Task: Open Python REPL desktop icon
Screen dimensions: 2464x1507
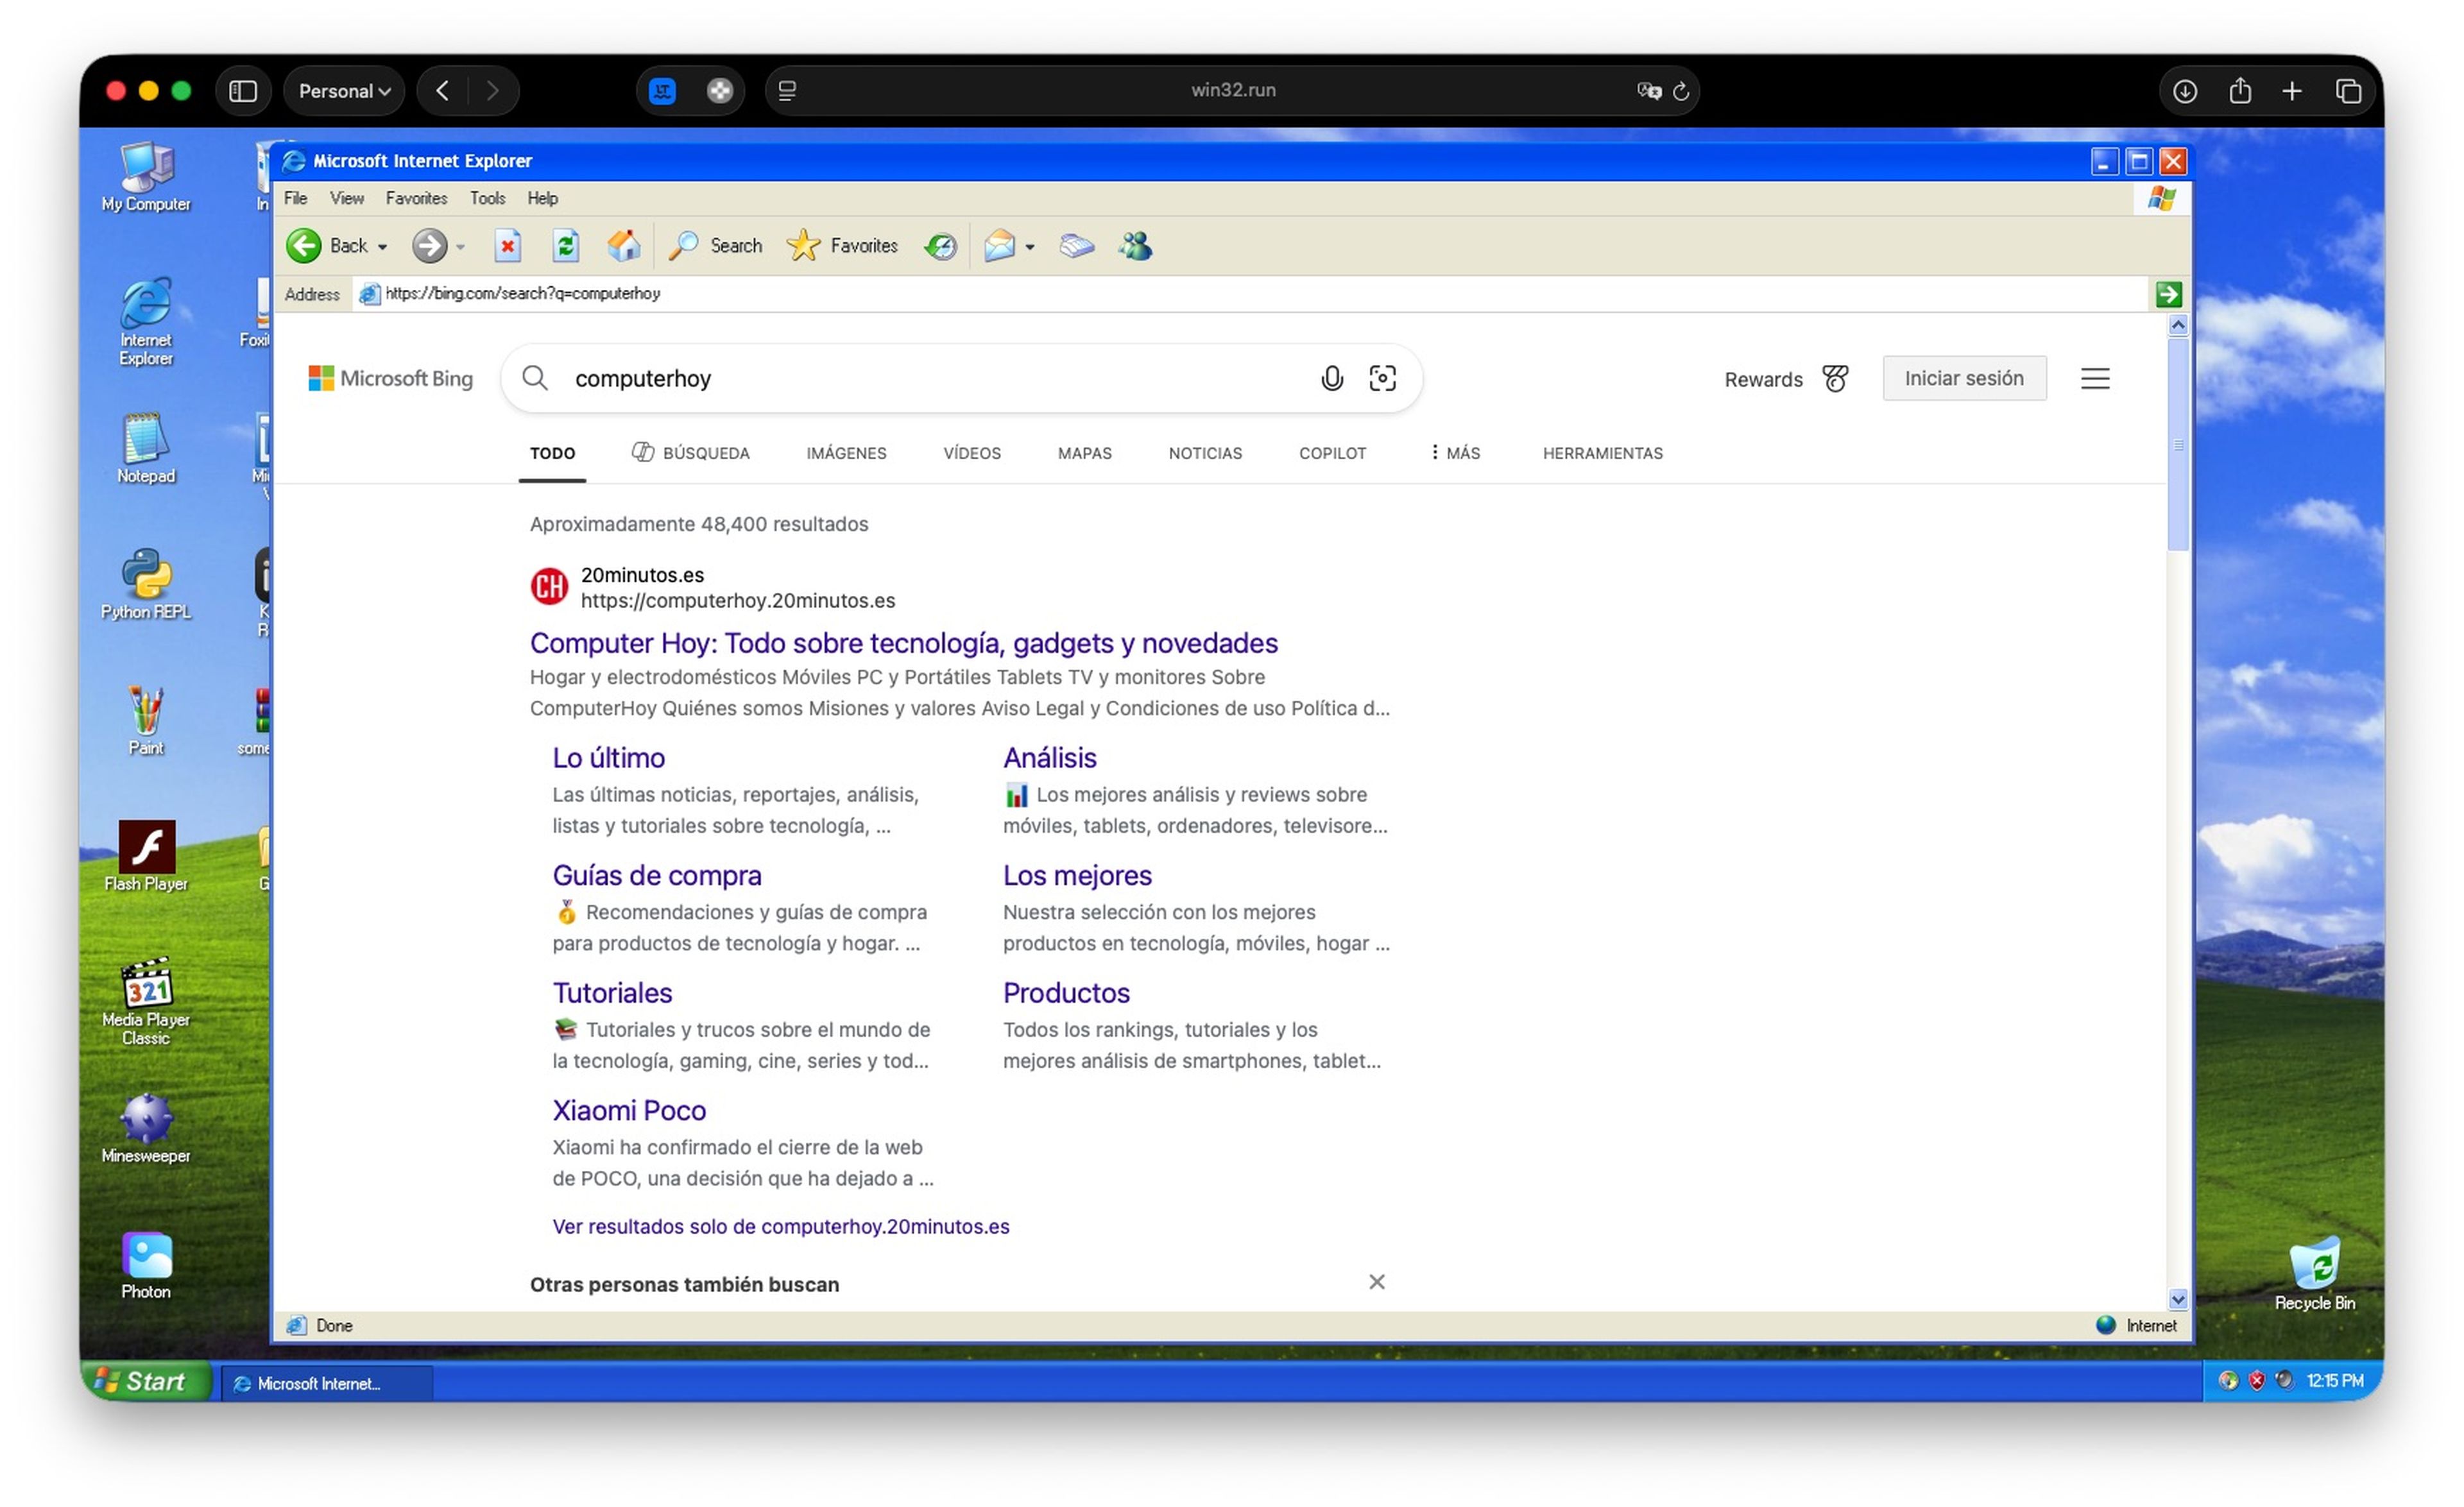Action: point(146,584)
